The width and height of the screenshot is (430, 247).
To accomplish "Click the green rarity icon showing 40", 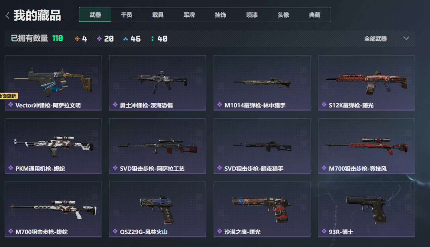I will 152,39.
